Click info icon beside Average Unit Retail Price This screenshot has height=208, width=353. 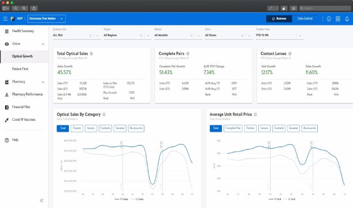(x=255, y=115)
